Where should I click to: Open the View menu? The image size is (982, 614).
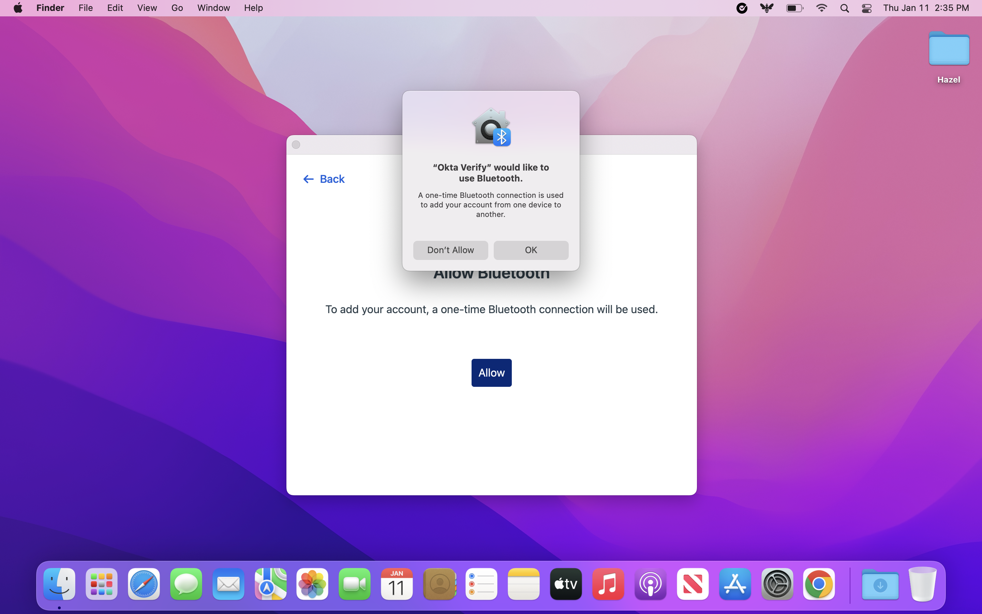tap(147, 8)
